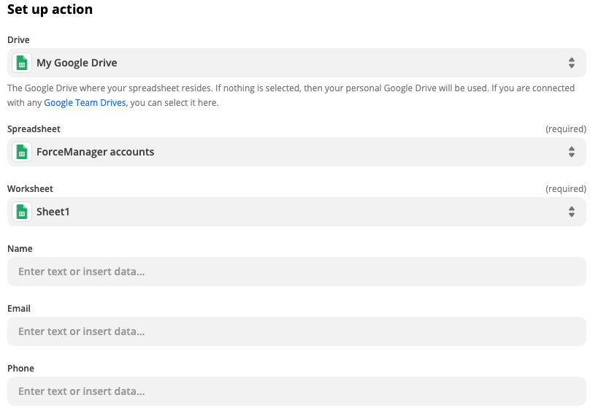Focus the Email input field
Viewport: 598px width, 419px height.
296,331
